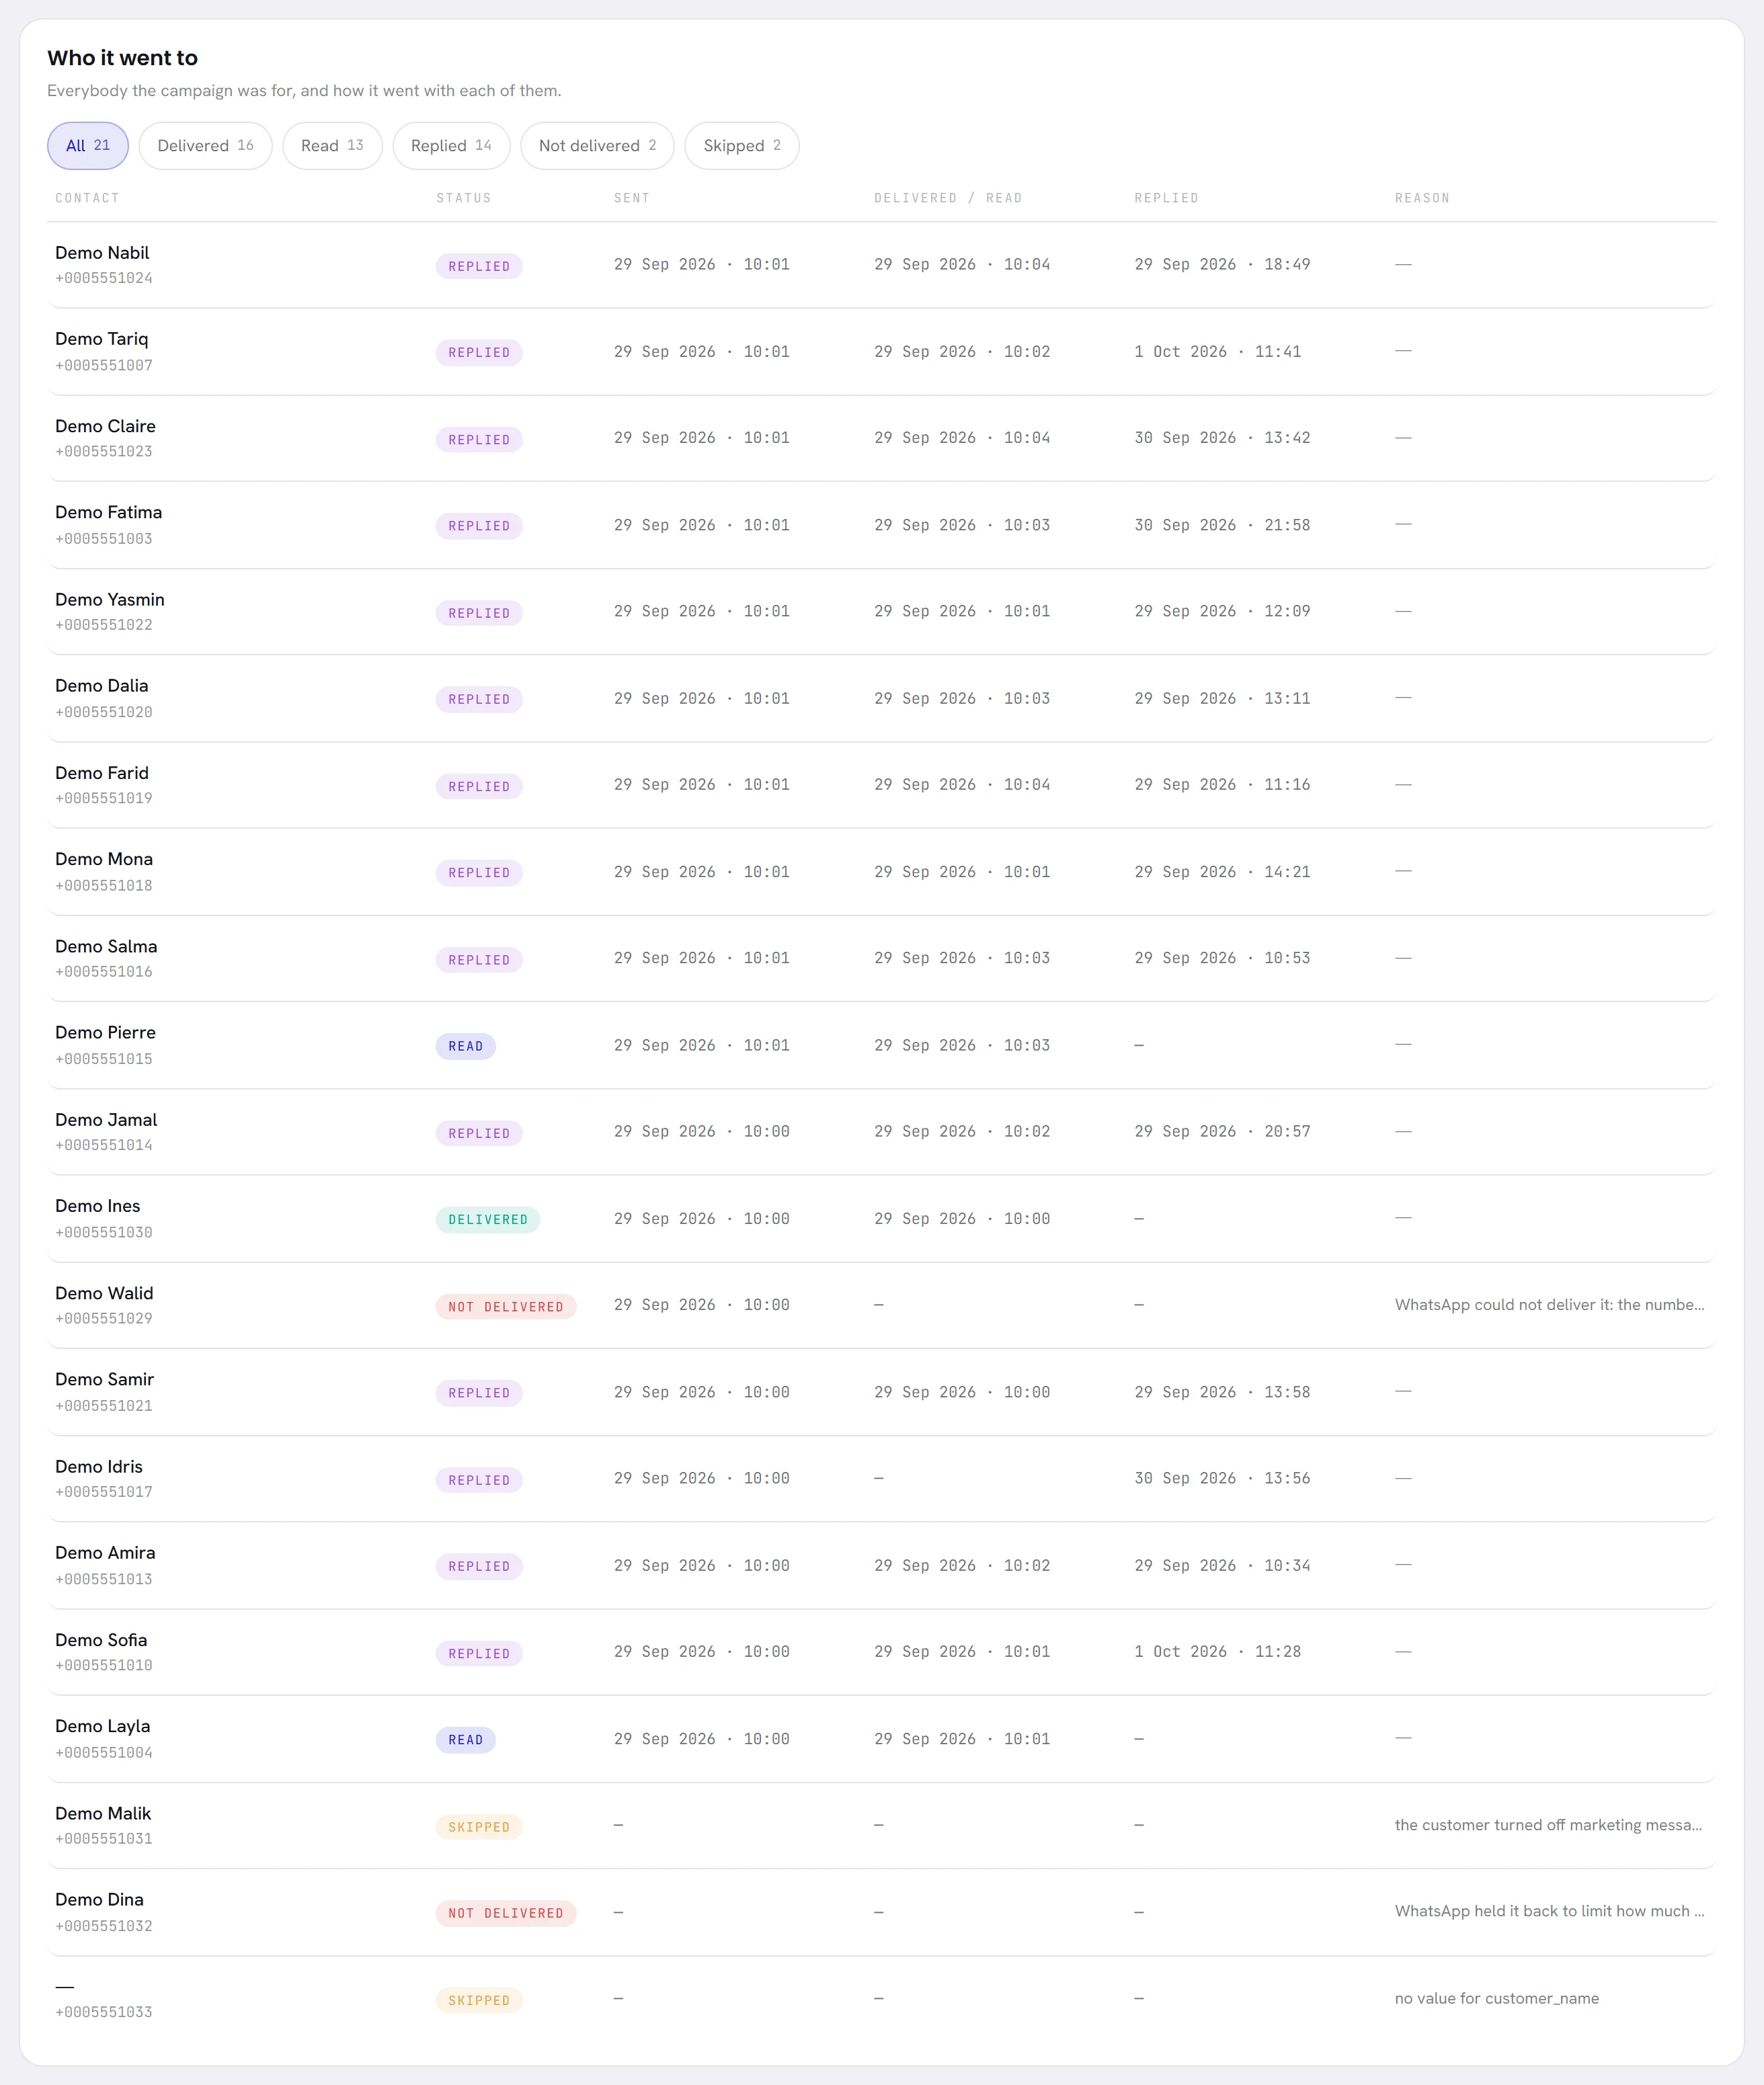The height and width of the screenshot is (2085, 1764).
Task: Select contact Demo Amira
Action: point(105,1553)
